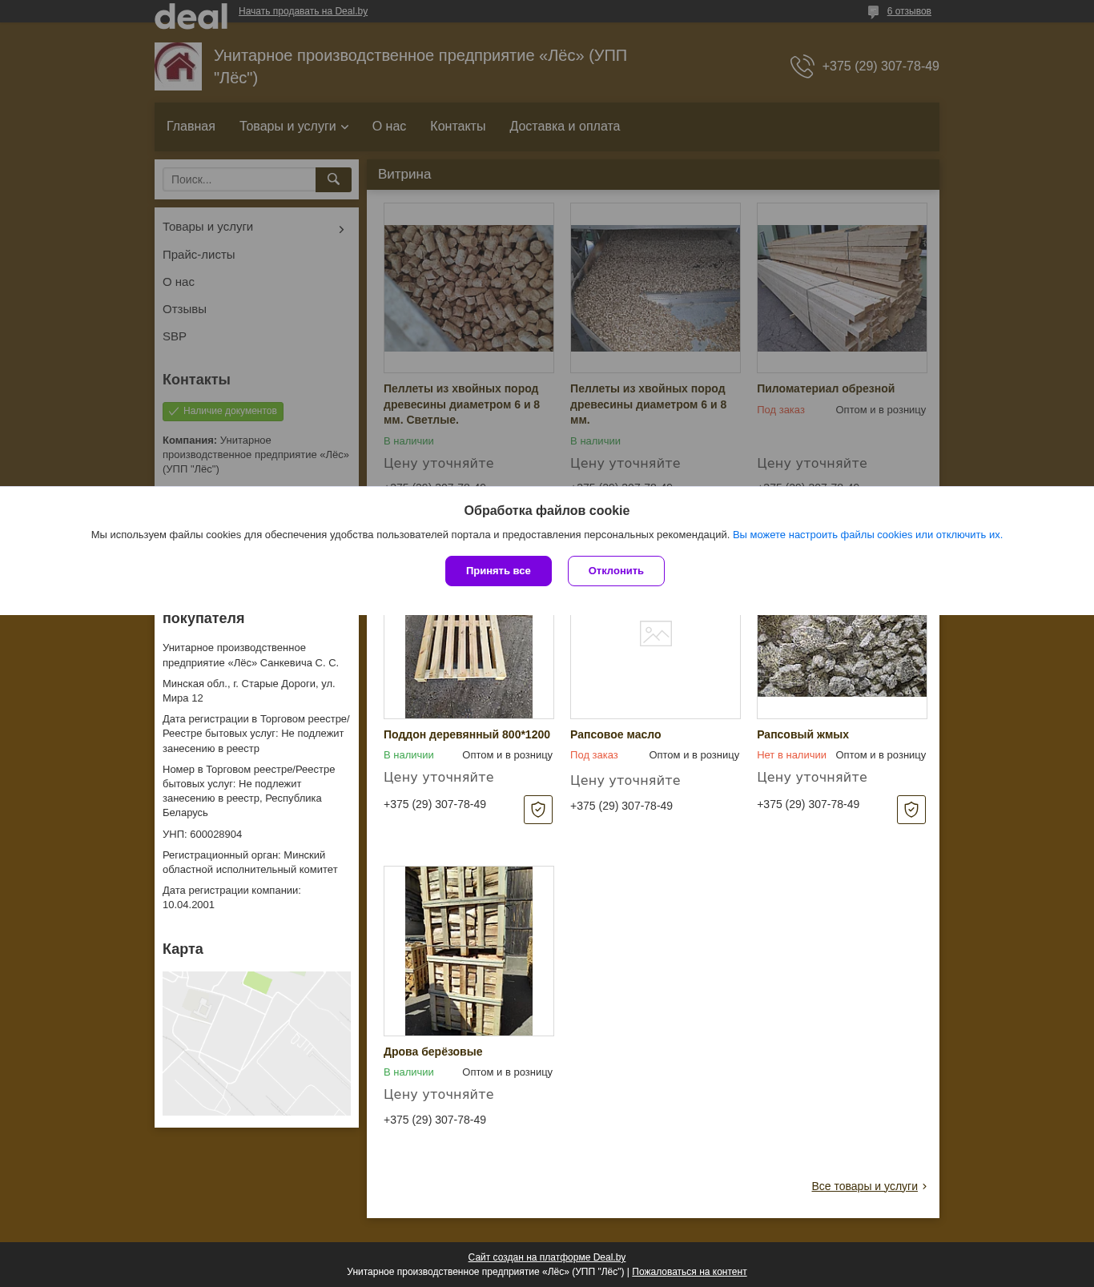Open the wooden pallet product photo

coord(469,666)
